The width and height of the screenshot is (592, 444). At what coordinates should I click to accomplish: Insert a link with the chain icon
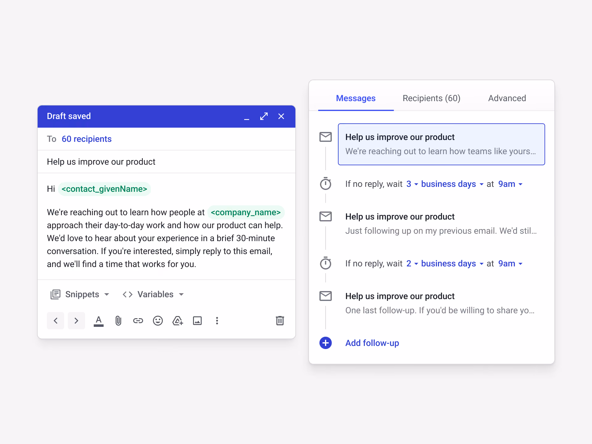(x=138, y=321)
